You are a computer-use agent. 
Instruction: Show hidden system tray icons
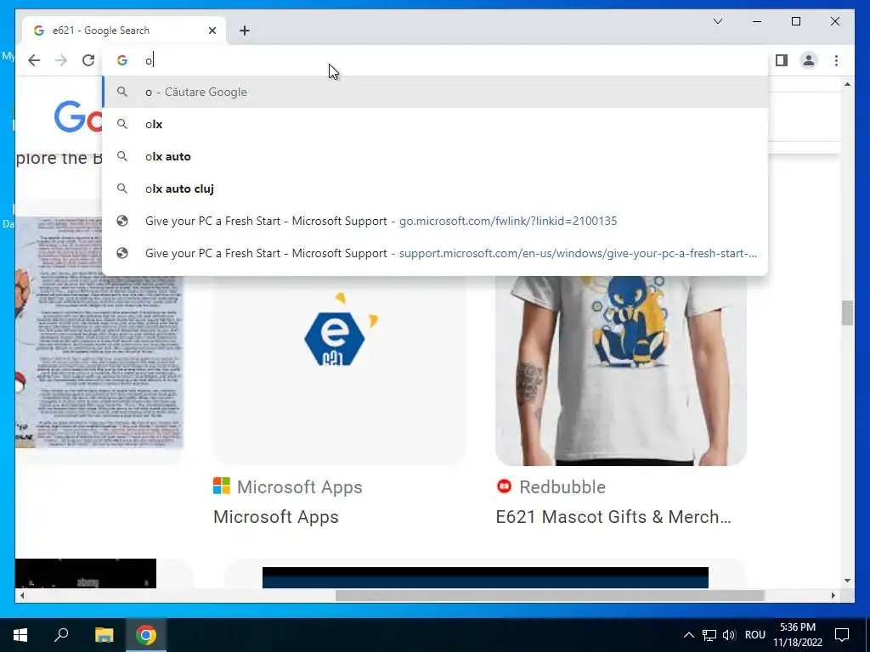click(x=688, y=635)
